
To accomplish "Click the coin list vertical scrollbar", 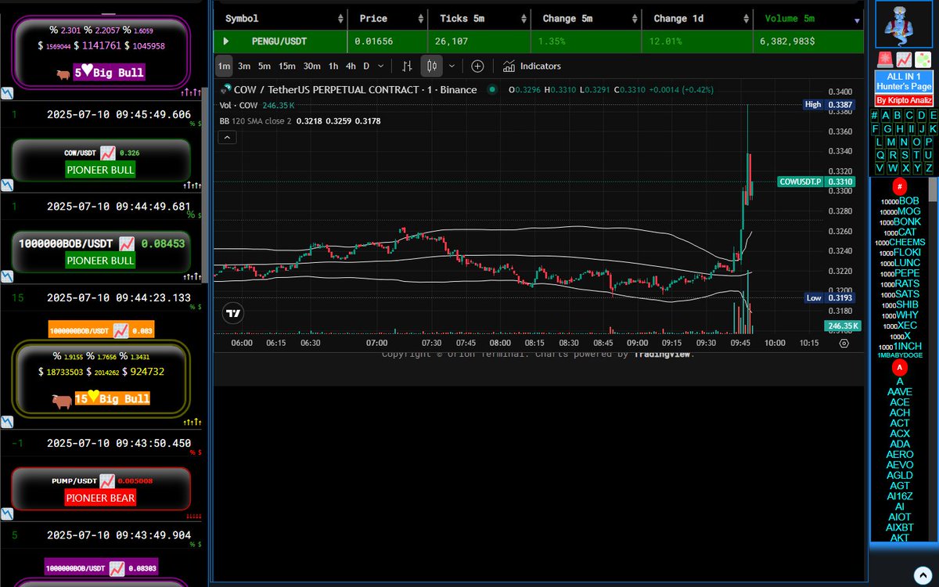I will (x=933, y=189).
